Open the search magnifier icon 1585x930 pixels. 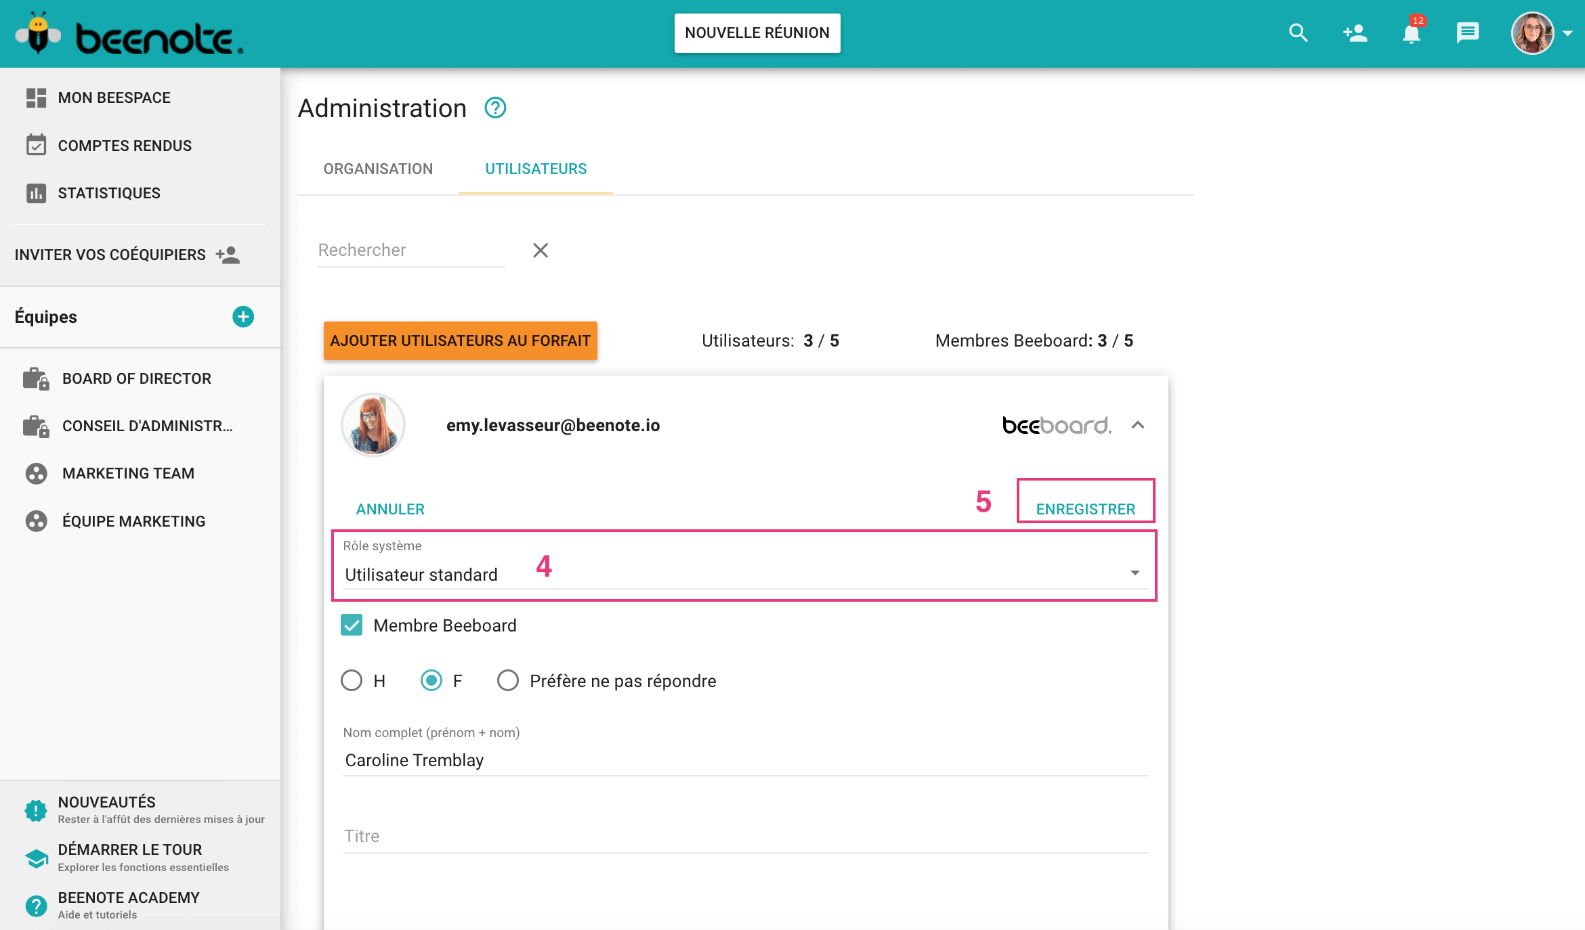pyautogui.click(x=1298, y=32)
